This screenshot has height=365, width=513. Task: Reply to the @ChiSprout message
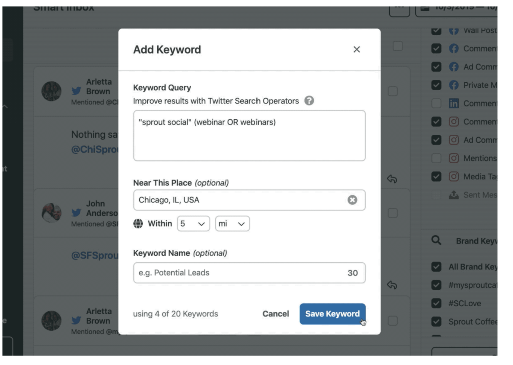392,179
